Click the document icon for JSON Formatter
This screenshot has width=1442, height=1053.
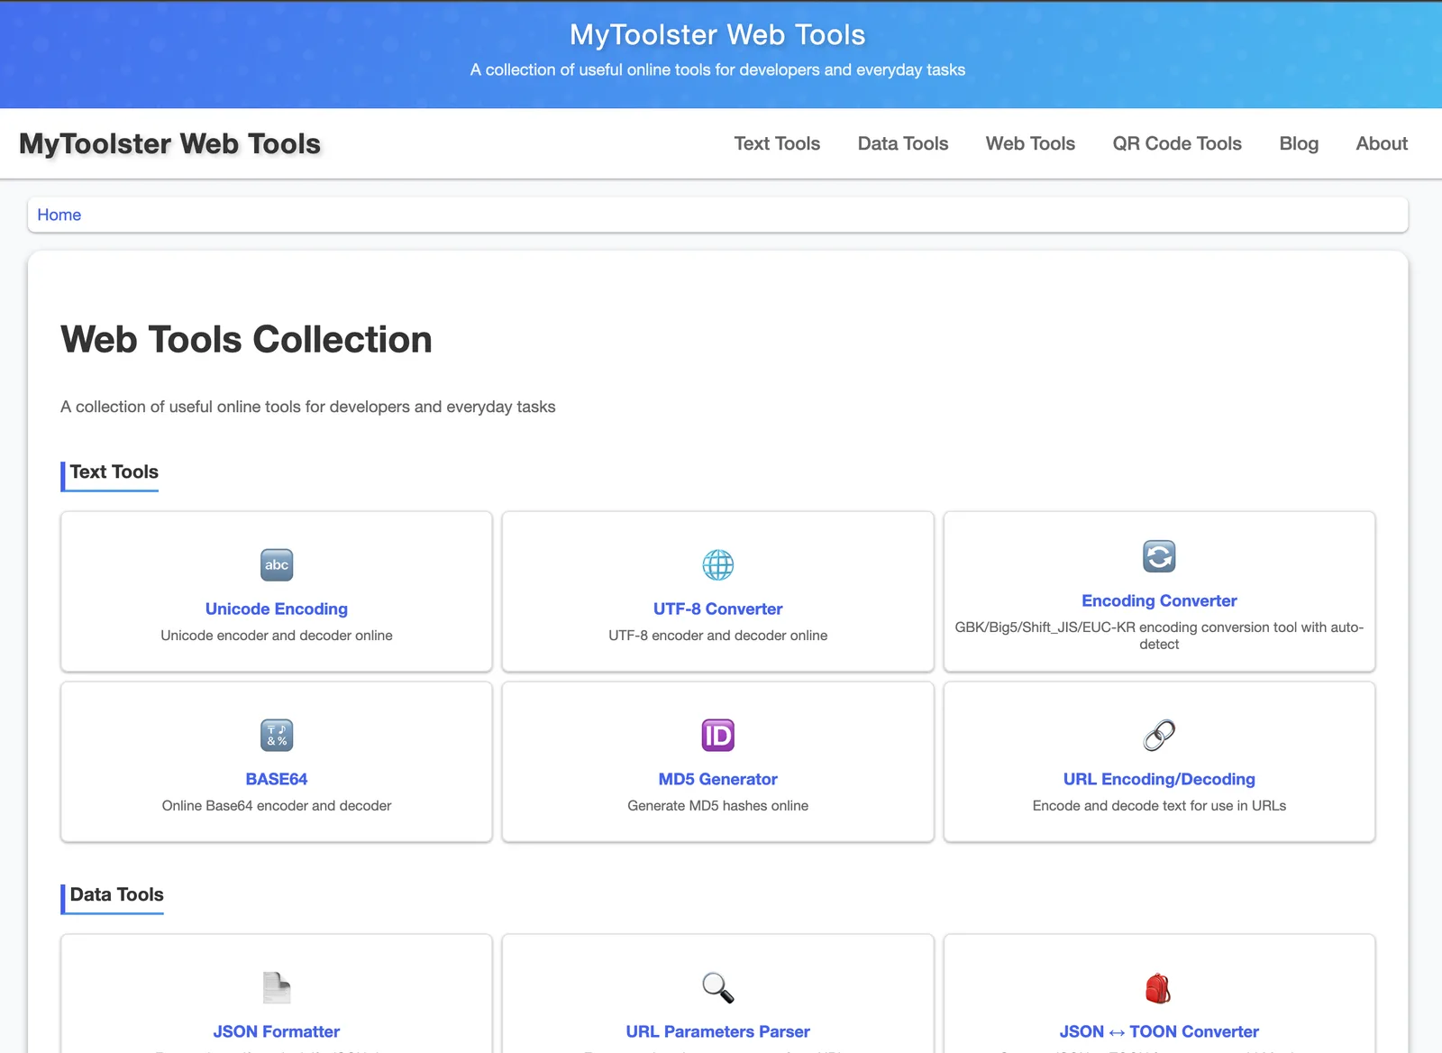pyautogui.click(x=277, y=988)
